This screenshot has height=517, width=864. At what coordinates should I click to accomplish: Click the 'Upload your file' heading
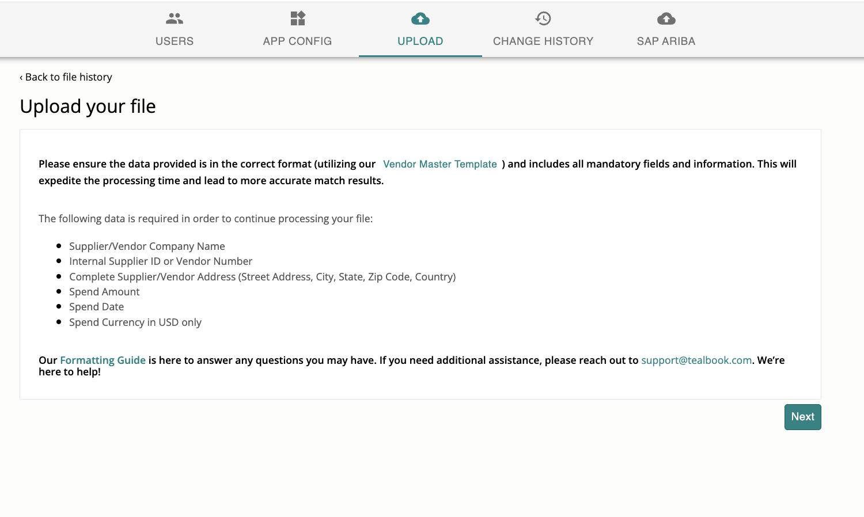pyautogui.click(x=88, y=107)
